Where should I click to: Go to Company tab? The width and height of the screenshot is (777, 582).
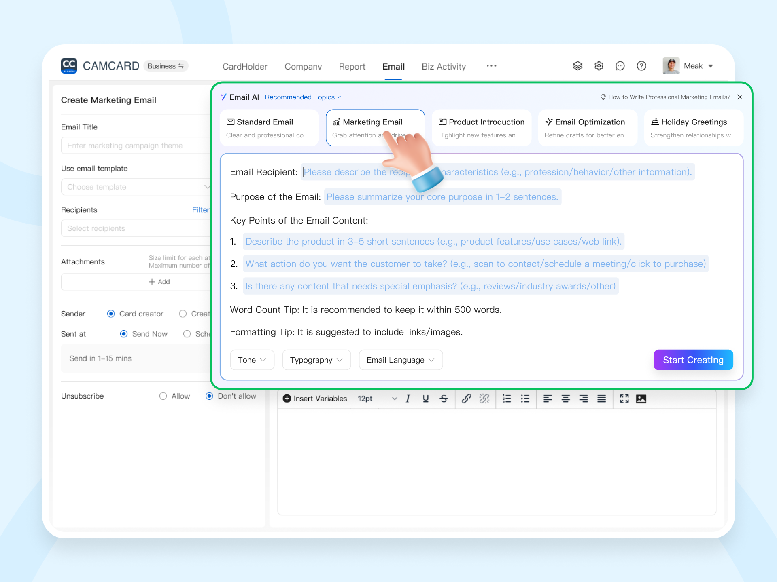(303, 66)
